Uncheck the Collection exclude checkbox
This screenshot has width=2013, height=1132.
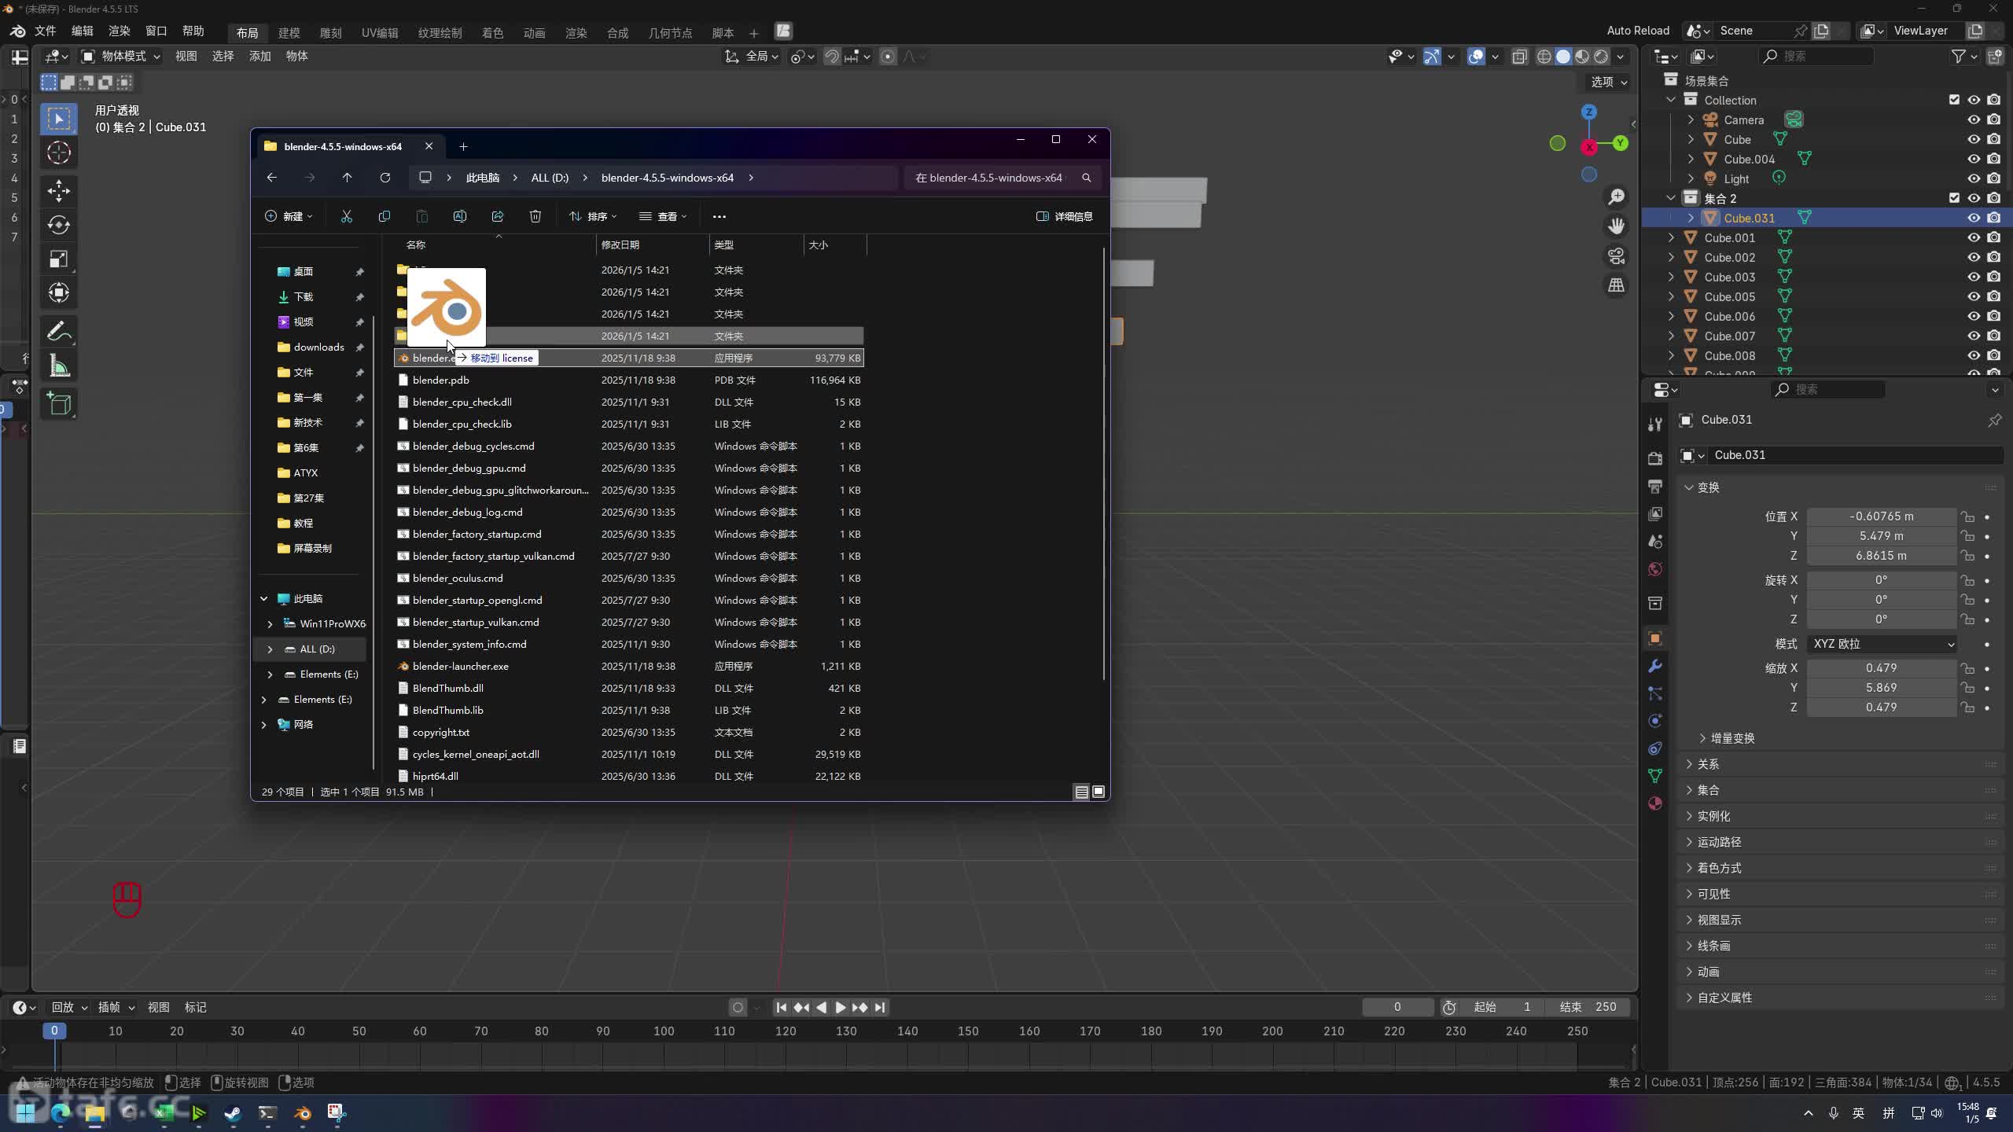tap(1954, 100)
